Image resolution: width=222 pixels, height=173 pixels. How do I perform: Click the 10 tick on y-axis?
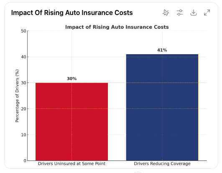click(x=23, y=135)
